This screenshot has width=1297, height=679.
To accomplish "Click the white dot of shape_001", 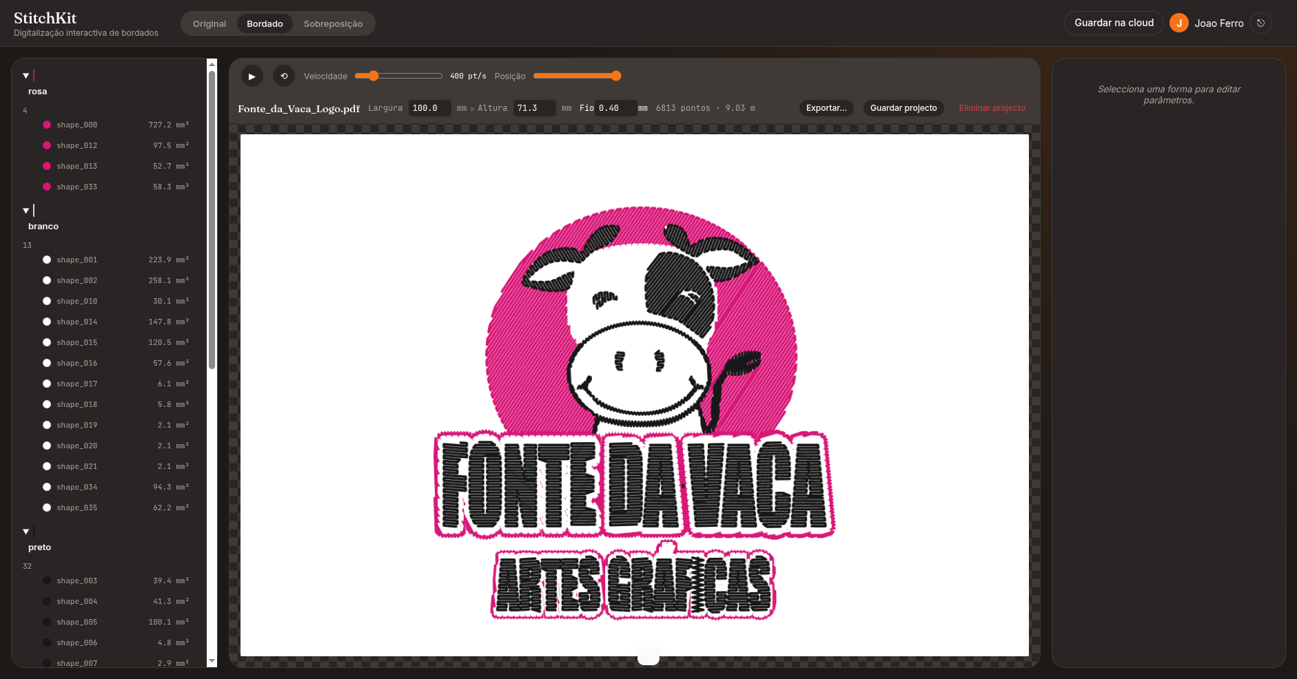I will pos(47,260).
